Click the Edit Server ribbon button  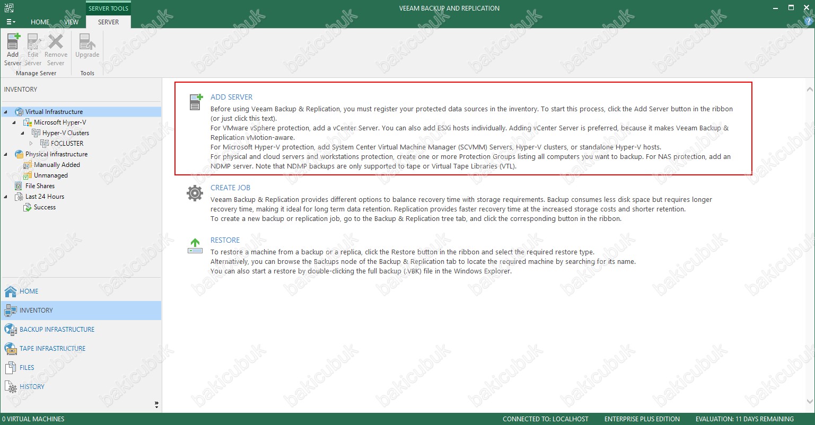point(33,50)
